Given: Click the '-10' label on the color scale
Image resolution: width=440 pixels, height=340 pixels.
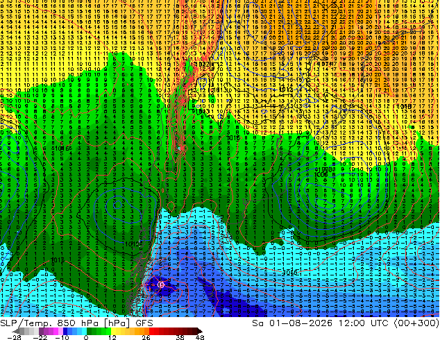Looking at the screenshot, I should tap(62, 337).
